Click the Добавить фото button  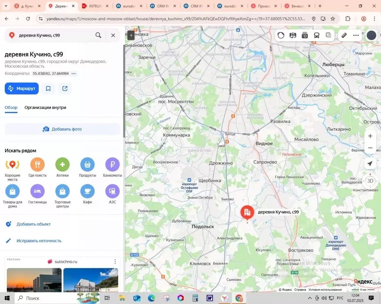62,129
